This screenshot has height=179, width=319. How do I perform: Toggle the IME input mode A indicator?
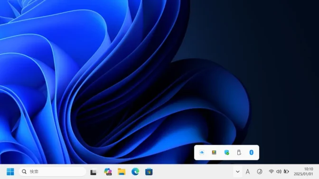(248, 172)
